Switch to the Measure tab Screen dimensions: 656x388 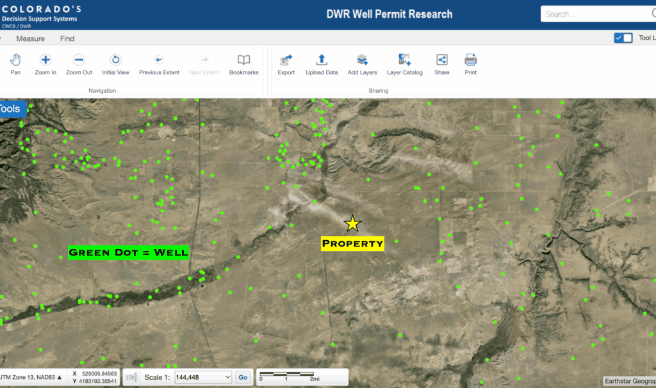31,39
